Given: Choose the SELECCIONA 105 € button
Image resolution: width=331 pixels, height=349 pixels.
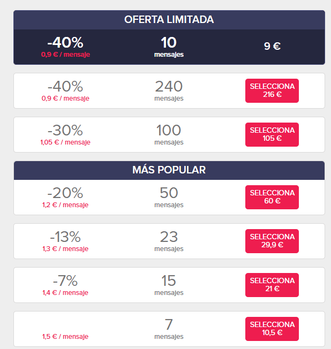Looking at the screenshot, I should click(272, 134).
